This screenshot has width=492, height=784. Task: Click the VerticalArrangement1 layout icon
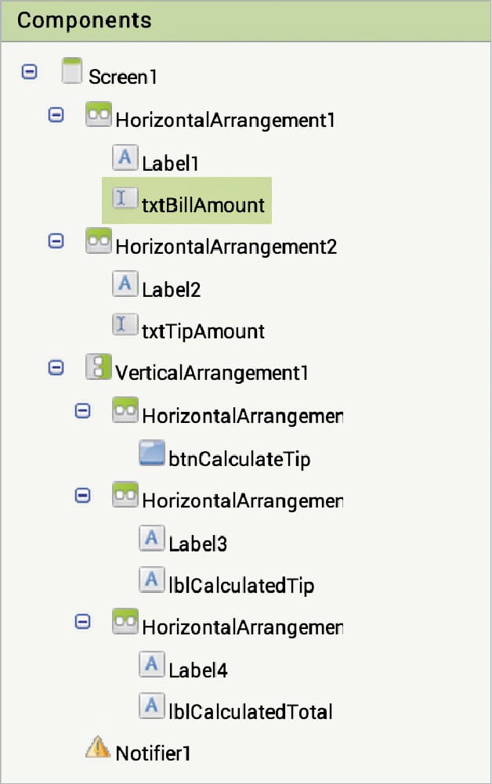98,368
